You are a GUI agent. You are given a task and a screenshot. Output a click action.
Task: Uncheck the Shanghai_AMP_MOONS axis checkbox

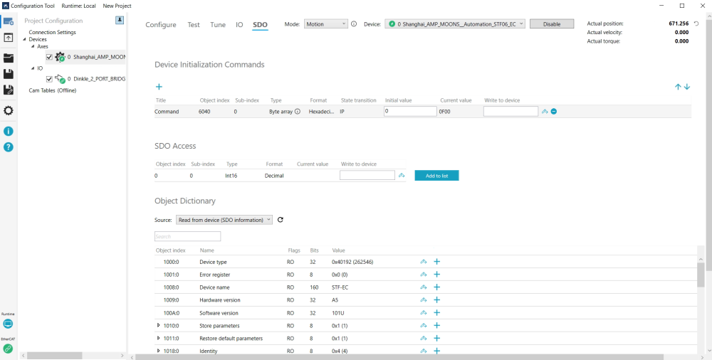49,57
